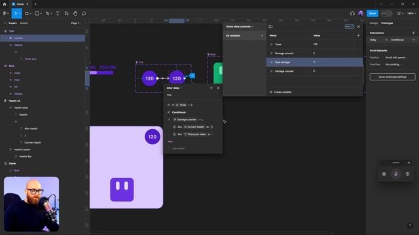419x235 pixels.
Task: Select the Comment tool
Action: point(84,13)
